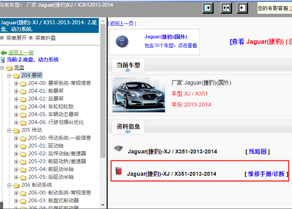Click the green back arrow icon

tap(4, 52)
